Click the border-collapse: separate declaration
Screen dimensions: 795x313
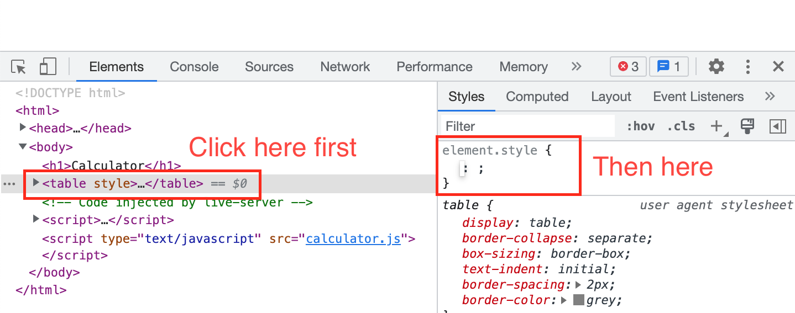(x=557, y=238)
